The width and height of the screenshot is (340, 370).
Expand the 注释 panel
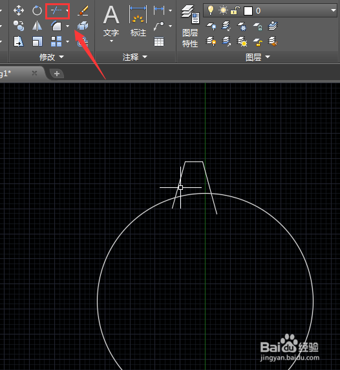(135, 57)
